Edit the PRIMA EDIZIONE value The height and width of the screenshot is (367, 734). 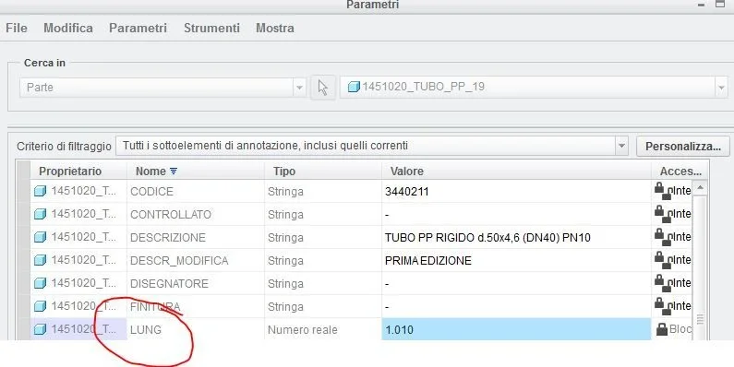pos(516,260)
